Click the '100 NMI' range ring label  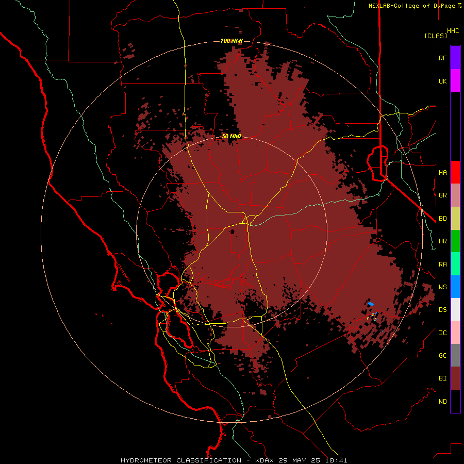pyautogui.click(x=231, y=41)
